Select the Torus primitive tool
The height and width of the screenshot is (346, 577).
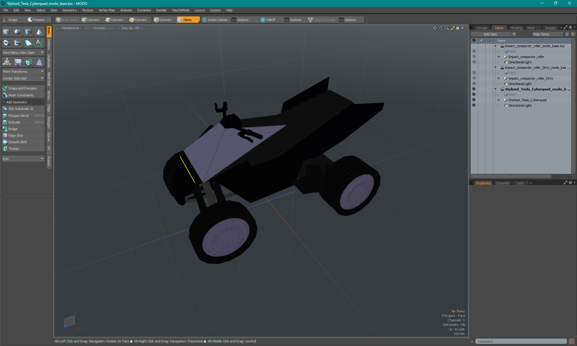[6, 43]
